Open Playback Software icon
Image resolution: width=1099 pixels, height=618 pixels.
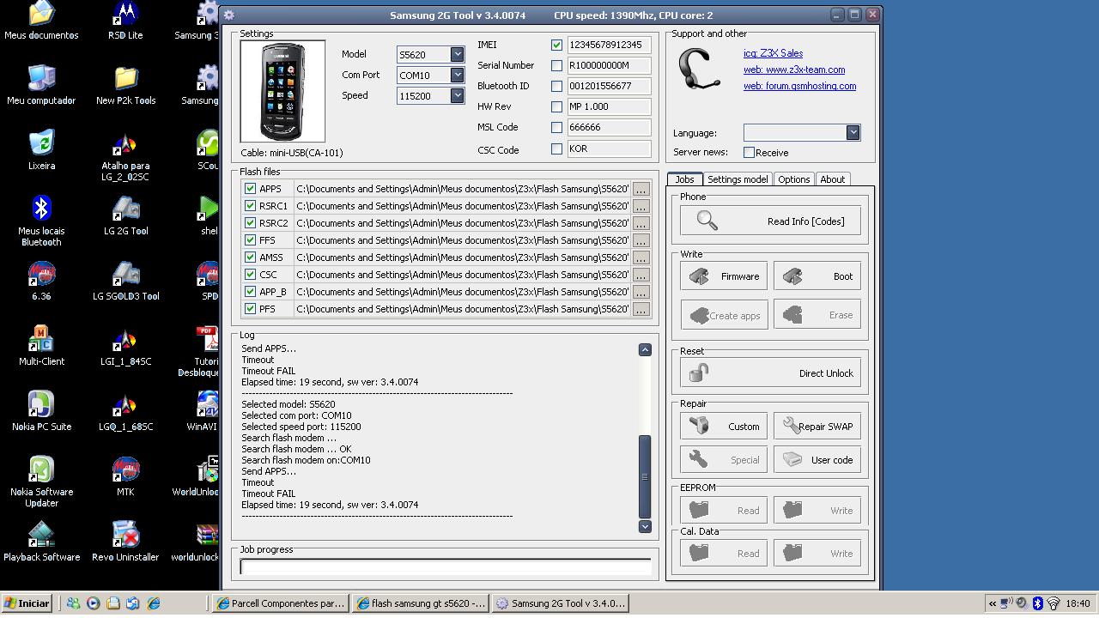(41, 542)
